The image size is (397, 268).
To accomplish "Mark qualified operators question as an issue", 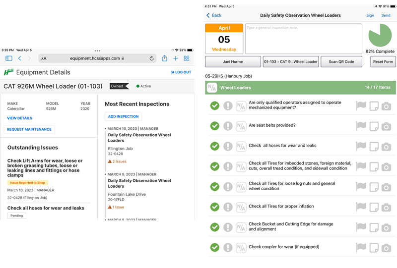I will tap(228, 106).
